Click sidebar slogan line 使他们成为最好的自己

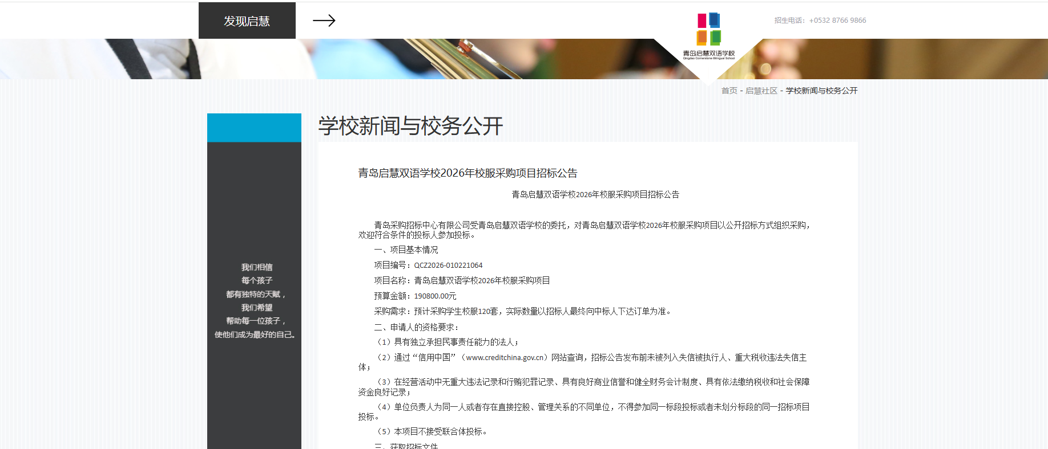click(255, 334)
